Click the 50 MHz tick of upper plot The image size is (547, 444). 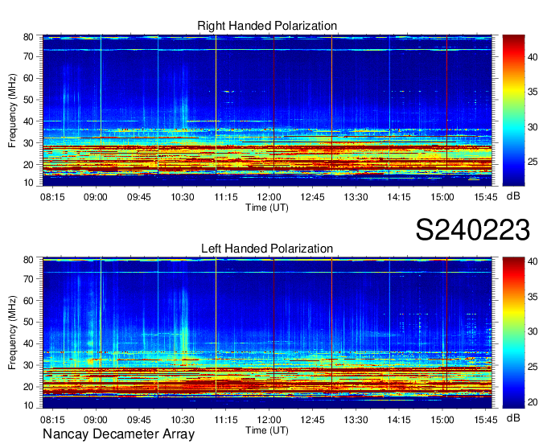click(28, 100)
